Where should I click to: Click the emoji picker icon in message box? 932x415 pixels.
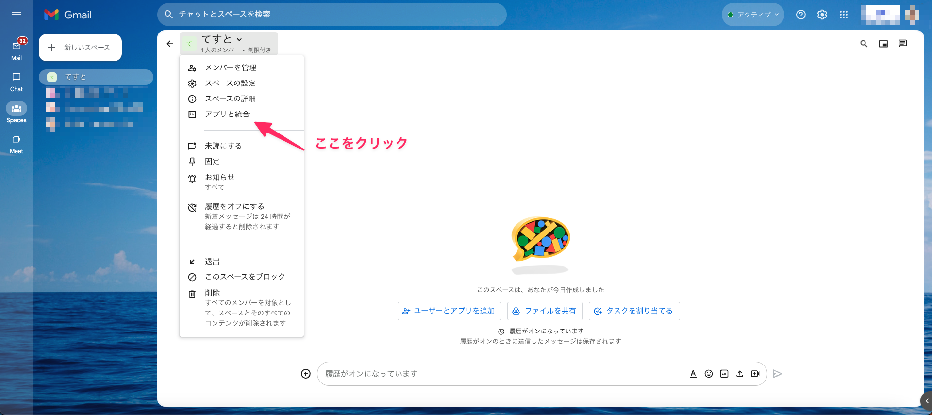tap(709, 374)
